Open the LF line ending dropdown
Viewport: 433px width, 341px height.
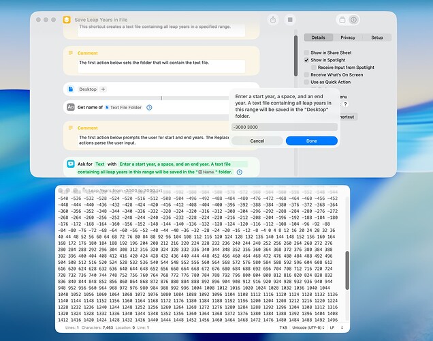[336, 327]
